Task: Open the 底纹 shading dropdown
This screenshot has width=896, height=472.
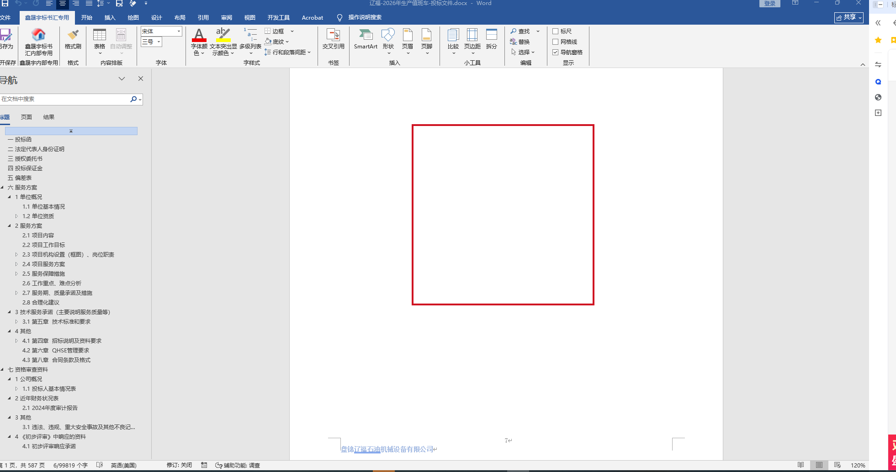Action: click(x=287, y=42)
